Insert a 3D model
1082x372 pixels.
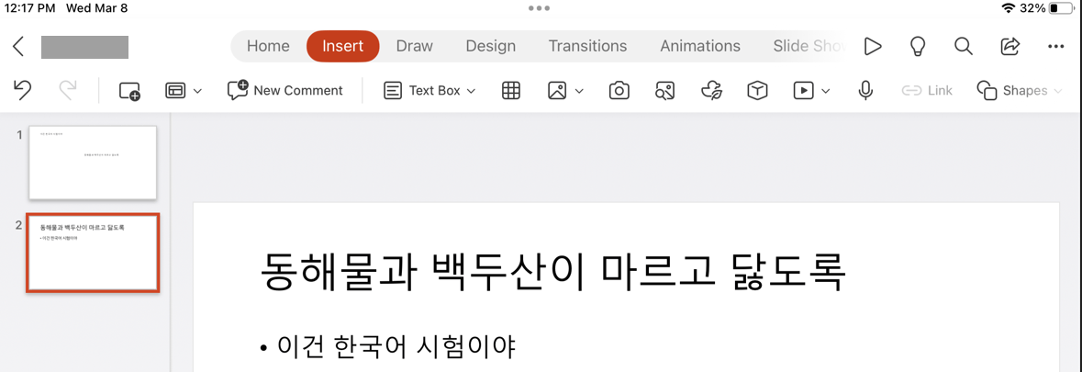(x=757, y=90)
